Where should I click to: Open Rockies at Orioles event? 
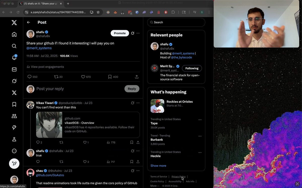[x=176, y=106]
